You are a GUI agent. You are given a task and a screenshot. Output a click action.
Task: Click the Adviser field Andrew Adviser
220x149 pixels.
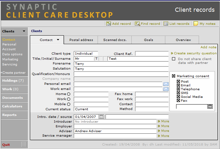[115, 131]
